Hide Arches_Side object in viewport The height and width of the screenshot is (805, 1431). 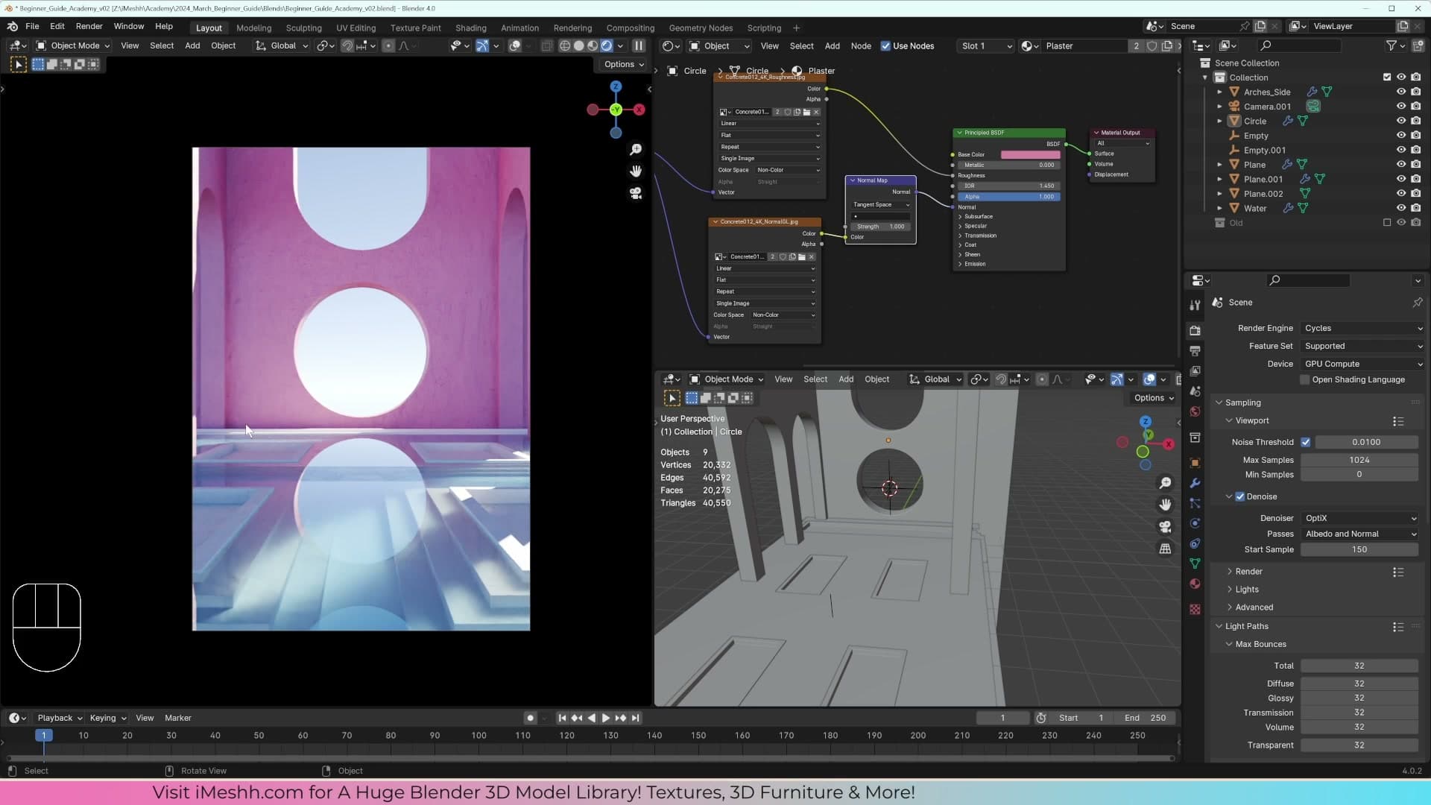pos(1401,92)
